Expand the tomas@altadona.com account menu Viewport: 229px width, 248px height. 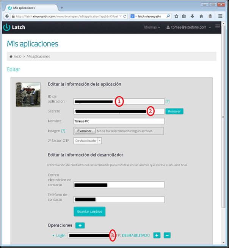189,27
